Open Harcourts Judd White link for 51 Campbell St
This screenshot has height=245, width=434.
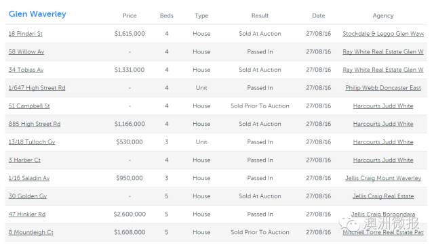click(383, 106)
